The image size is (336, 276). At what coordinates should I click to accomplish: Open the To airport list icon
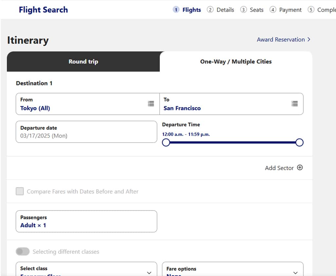(x=295, y=104)
